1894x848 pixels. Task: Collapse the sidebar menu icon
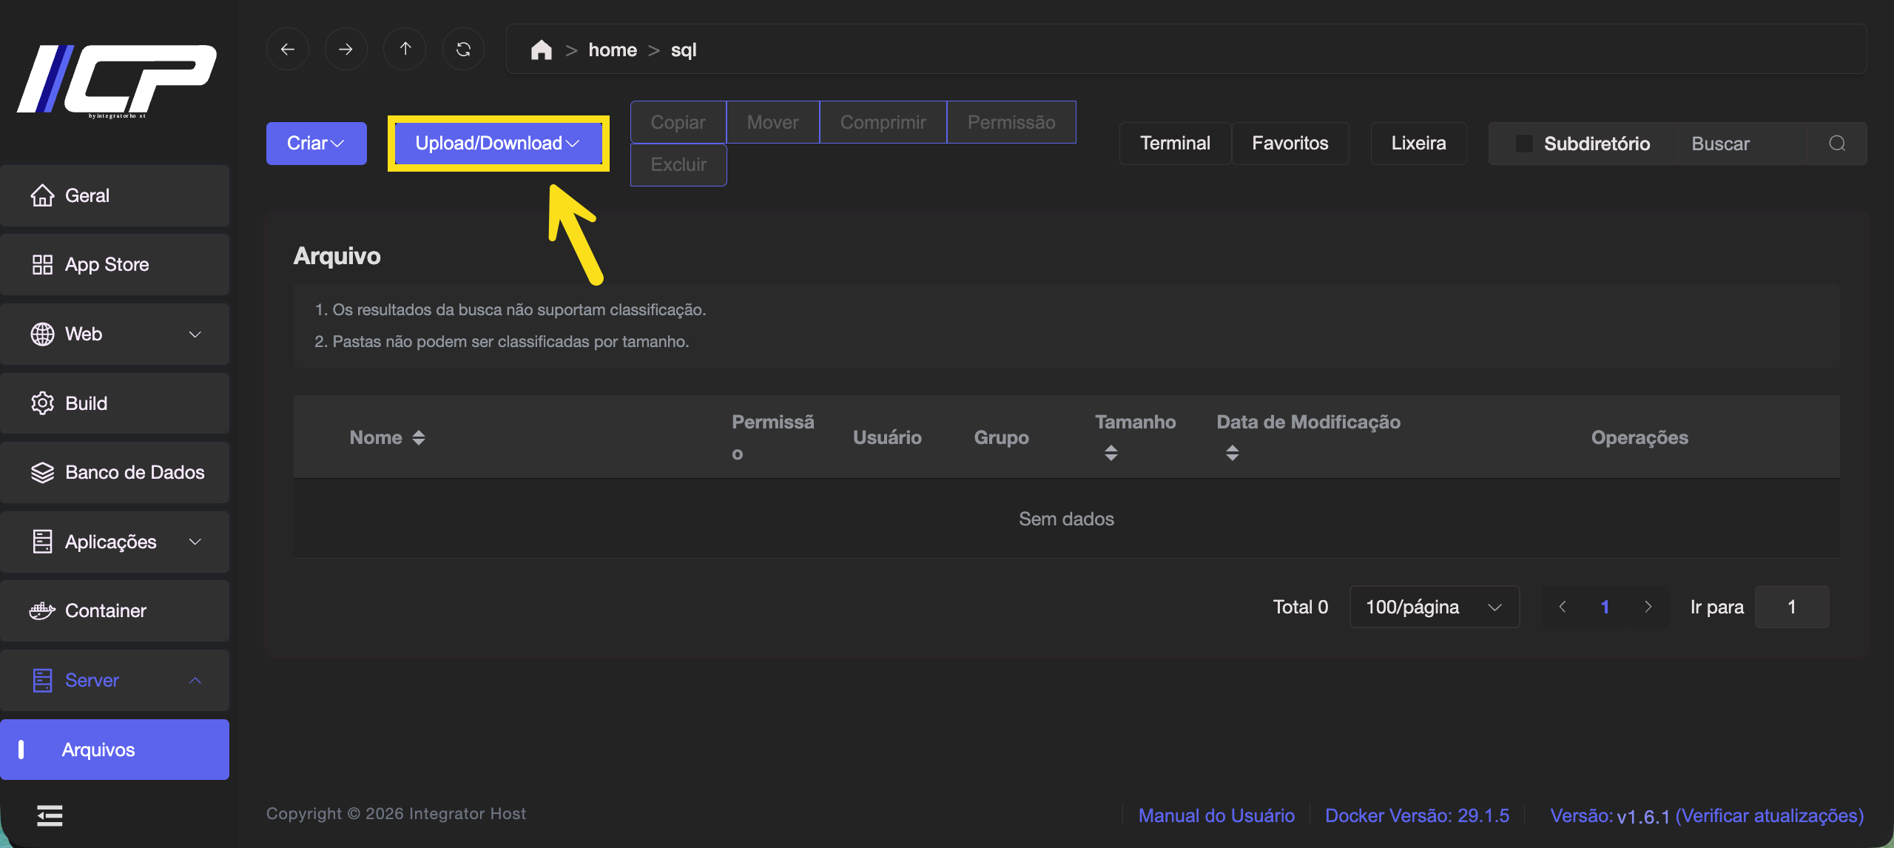click(50, 815)
